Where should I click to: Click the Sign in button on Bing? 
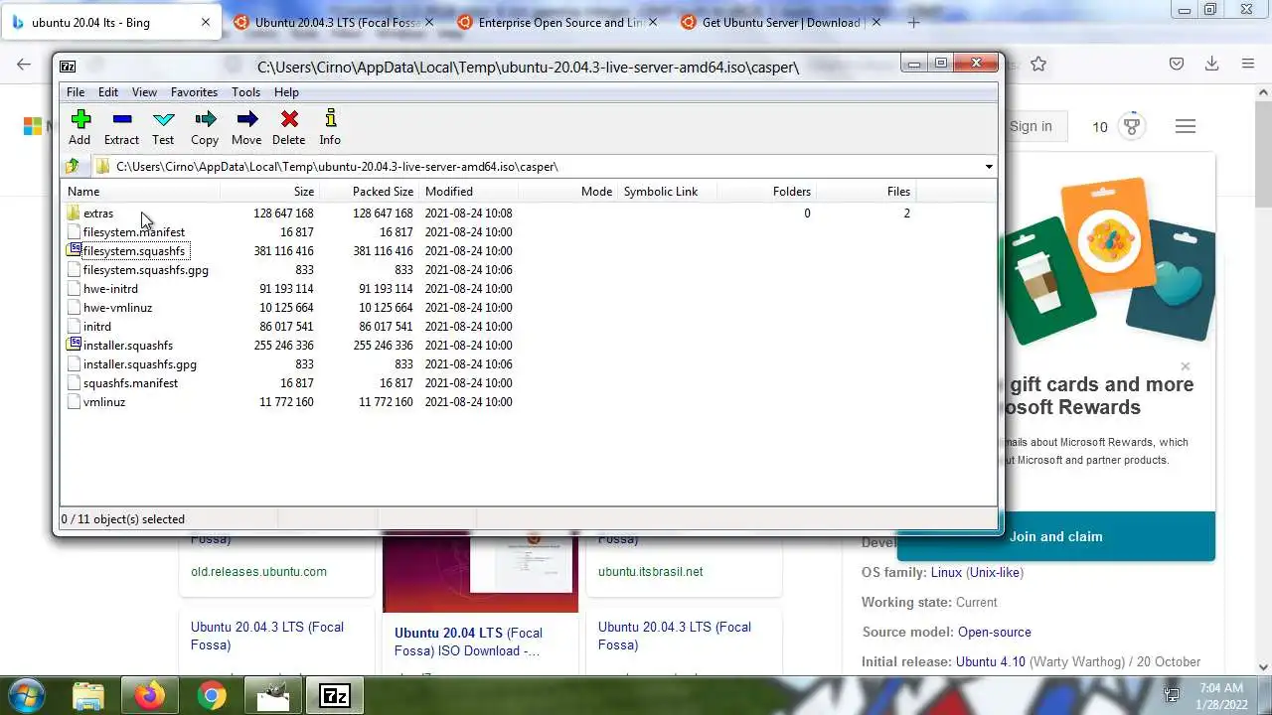pos(1031,126)
